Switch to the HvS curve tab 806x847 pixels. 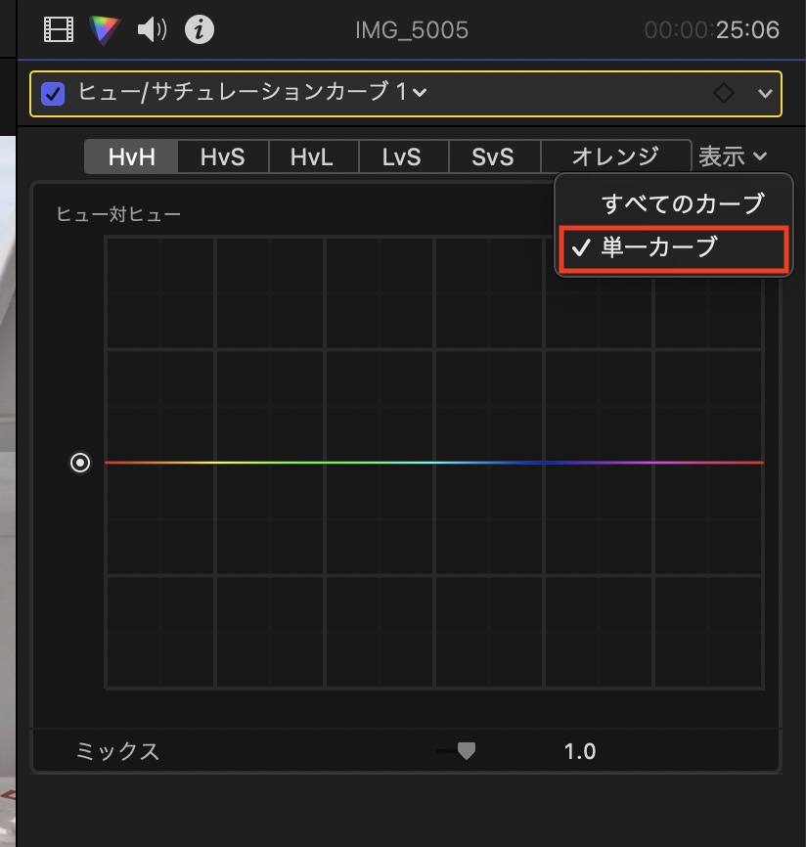pyautogui.click(x=223, y=156)
